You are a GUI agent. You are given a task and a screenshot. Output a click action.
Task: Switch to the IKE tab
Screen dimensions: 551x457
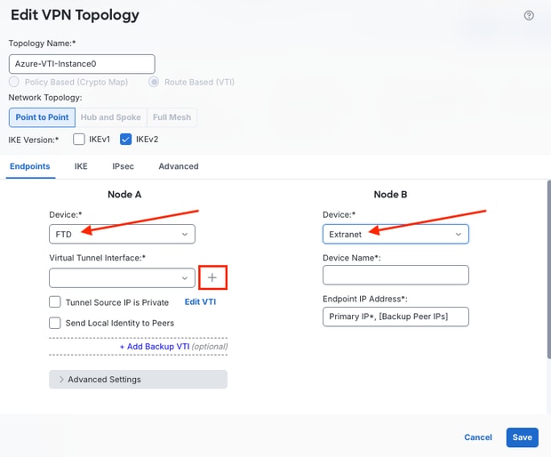[81, 166]
